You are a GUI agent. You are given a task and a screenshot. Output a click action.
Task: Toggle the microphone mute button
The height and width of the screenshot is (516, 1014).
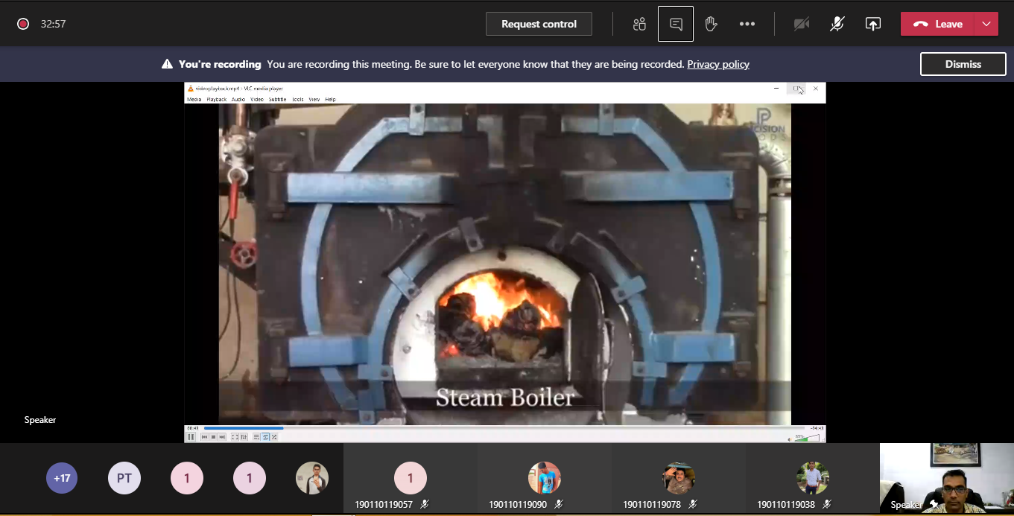[x=837, y=24]
